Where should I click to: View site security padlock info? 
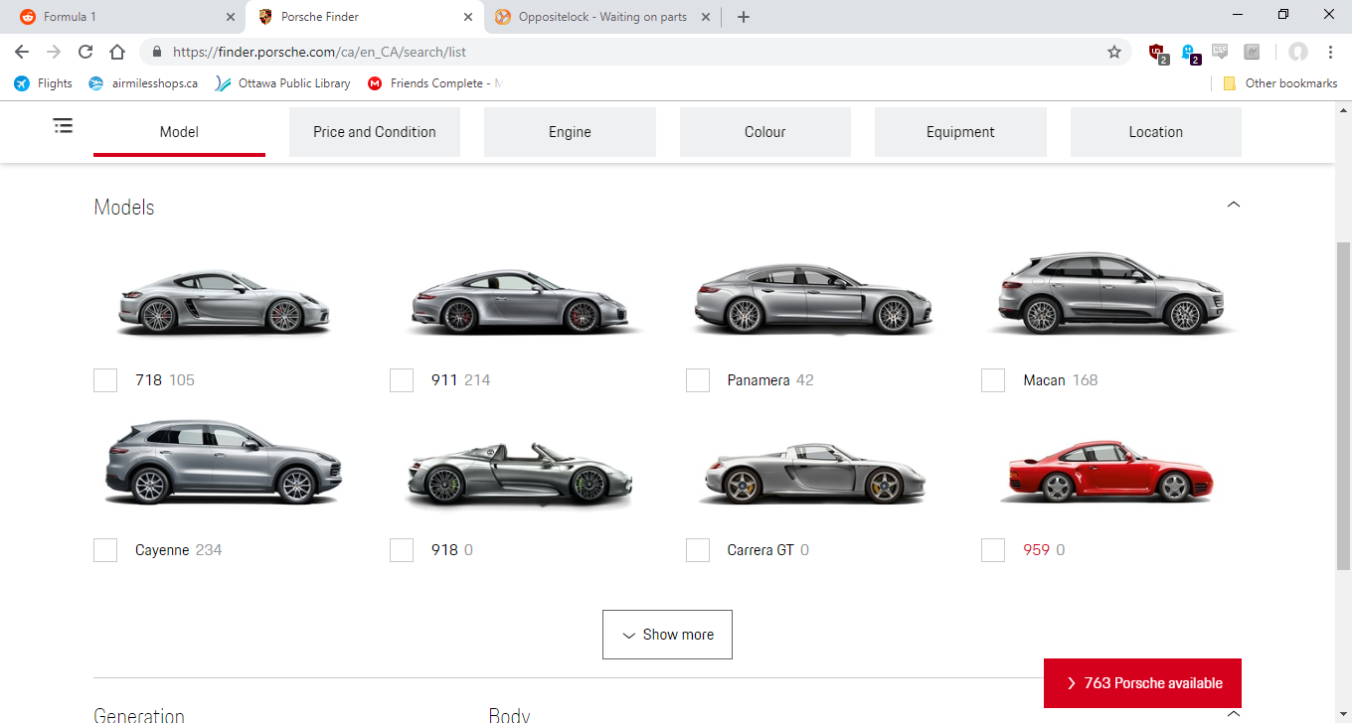pos(157,52)
